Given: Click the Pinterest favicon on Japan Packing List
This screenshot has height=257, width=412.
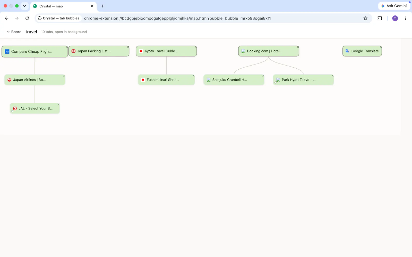Looking at the screenshot, I should click(73, 51).
